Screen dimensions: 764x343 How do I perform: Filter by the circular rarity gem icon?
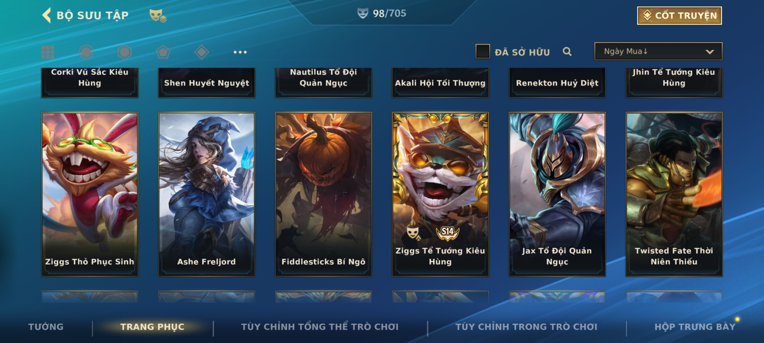(86, 52)
